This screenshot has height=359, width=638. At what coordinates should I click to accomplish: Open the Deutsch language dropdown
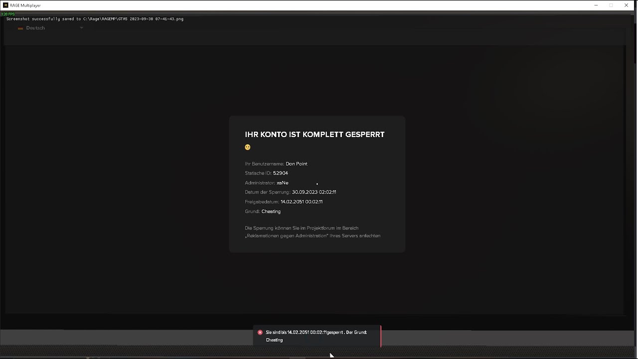point(50,28)
